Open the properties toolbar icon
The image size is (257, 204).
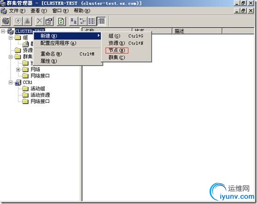click(x=49, y=21)
